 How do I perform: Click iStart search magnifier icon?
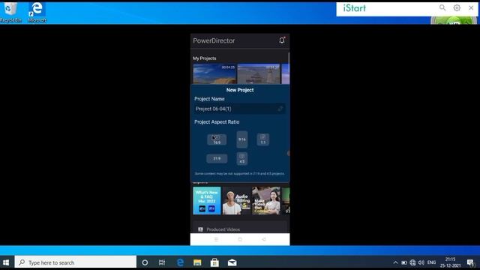point(442,7)
